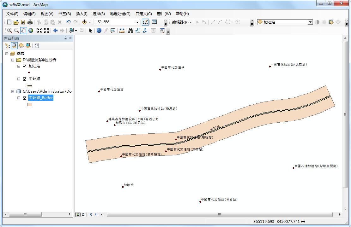Uncheck the 加油站 layer visibility
This screenshot has height=227, width=351.
[x=25, y=66]
